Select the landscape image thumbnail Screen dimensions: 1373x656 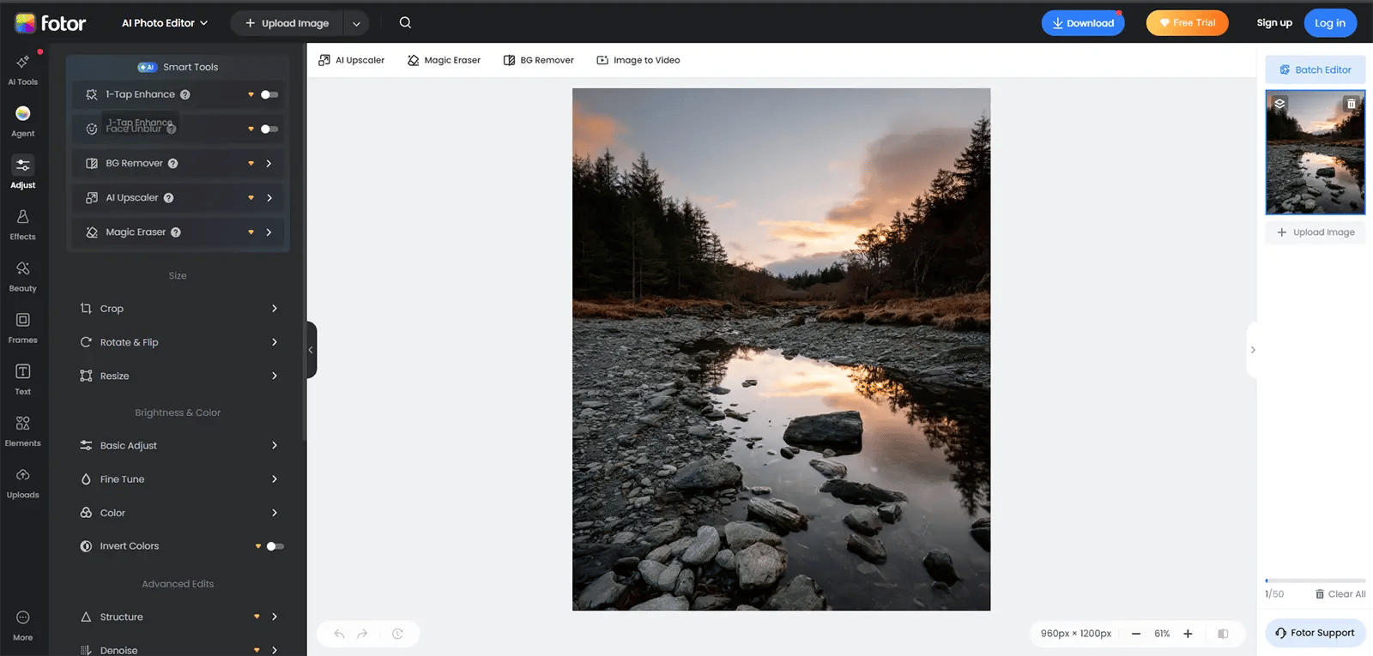1316,153
